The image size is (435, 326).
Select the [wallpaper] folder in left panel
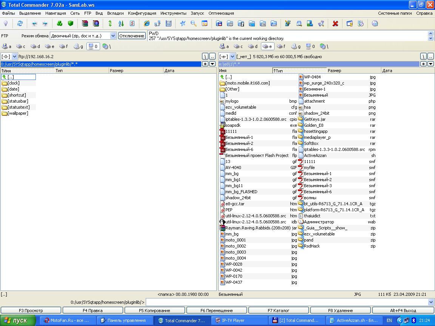(15, 113)
